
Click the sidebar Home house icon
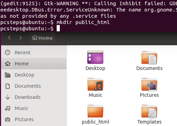(8, 64)
